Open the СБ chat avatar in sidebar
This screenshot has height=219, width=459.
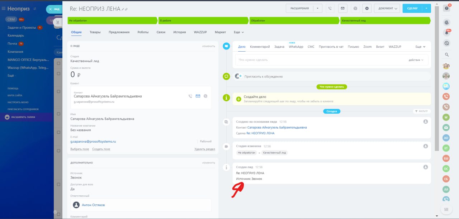click(x=446, y=179)
